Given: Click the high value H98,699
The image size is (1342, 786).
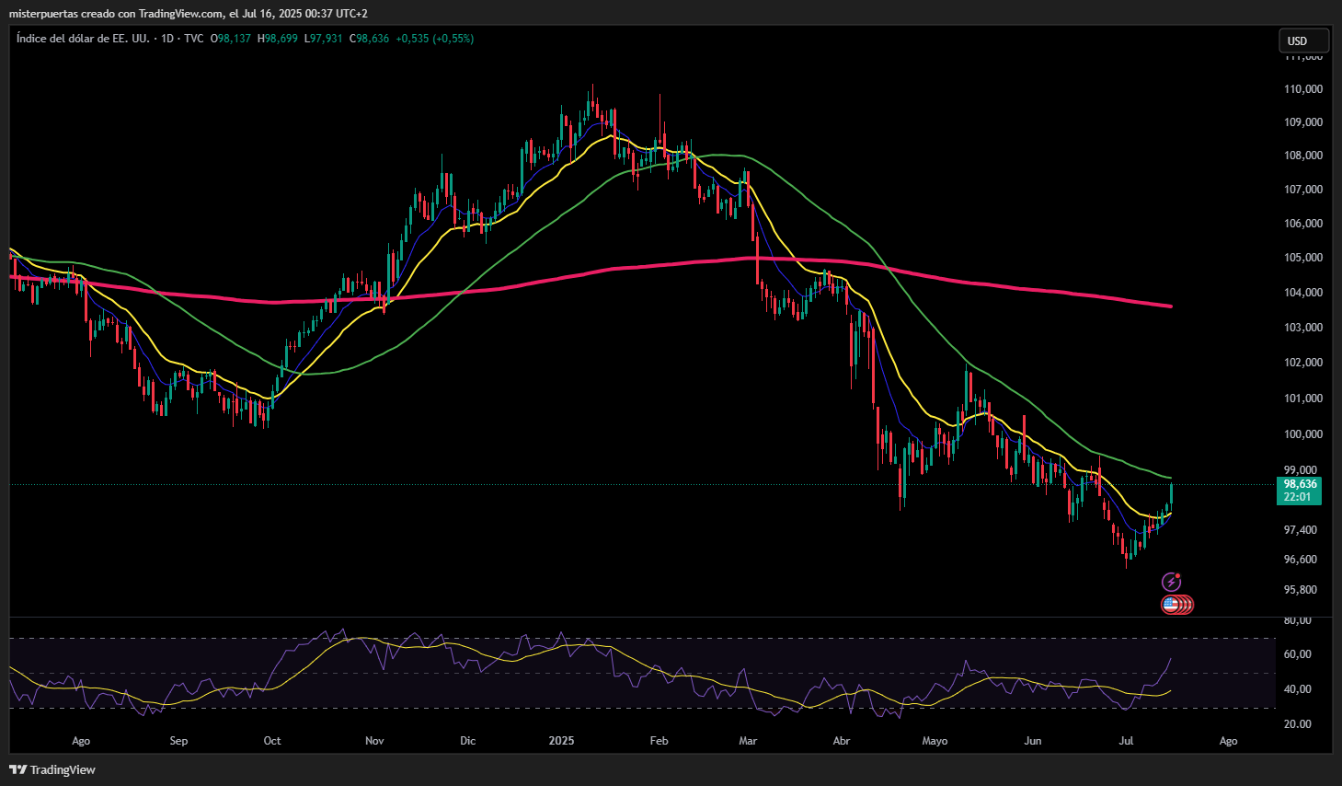Looking at the screenshot, I should pos(278,39).
